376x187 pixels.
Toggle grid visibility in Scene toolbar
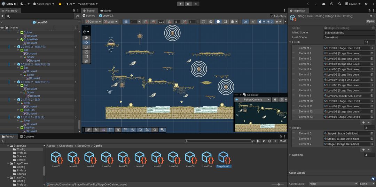point(126,22)
